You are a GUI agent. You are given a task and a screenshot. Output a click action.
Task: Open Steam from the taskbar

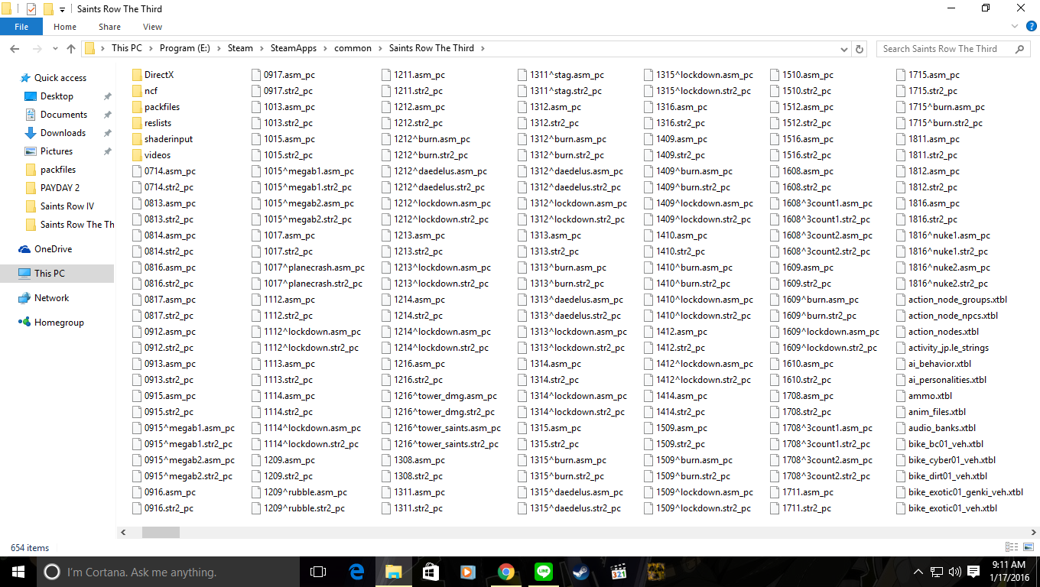click(x=580, y=572)
